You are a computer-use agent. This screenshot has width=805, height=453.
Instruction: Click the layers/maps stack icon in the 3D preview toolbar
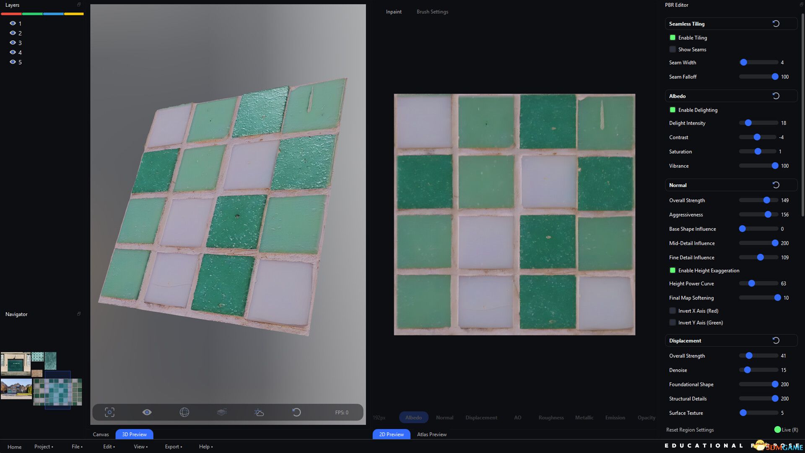point(222,412)
